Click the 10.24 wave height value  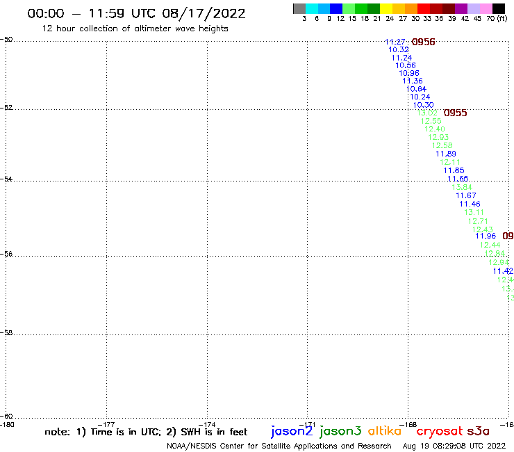420,97
